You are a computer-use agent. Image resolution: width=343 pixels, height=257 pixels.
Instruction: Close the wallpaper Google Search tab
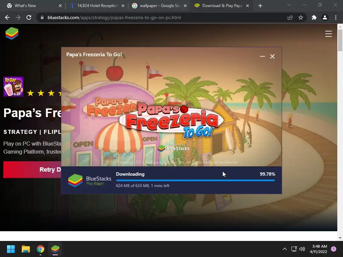(185, 6)
